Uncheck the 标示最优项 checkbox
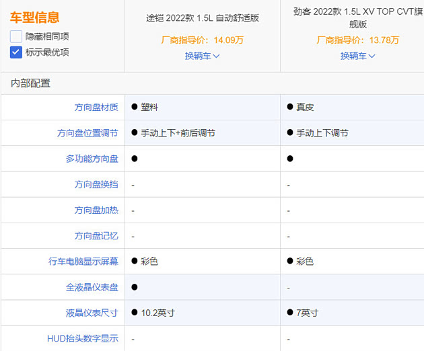This screenshot has width=424, height=351. pyautogui.click(x=17, y=52)
